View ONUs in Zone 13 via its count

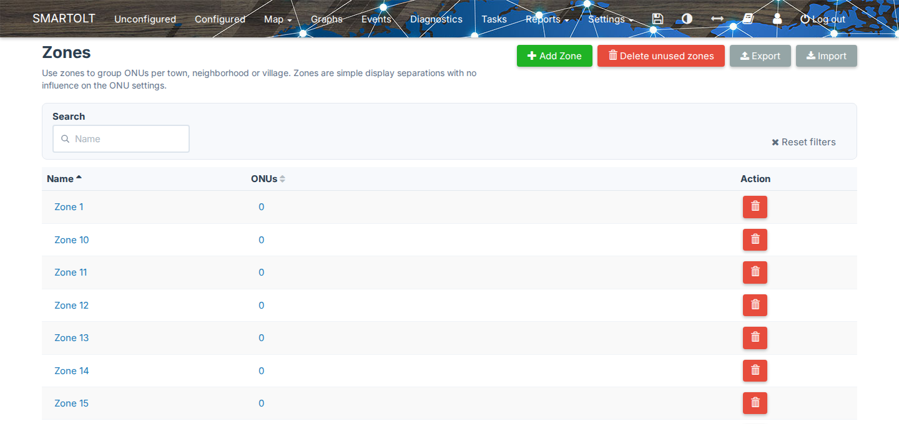(262, 338)
